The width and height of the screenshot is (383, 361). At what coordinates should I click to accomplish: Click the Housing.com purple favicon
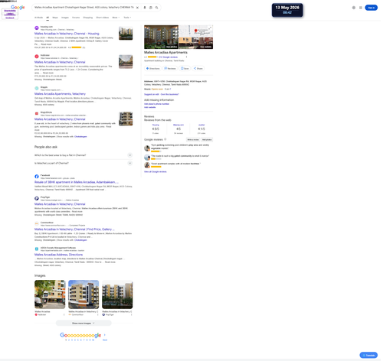[x=37, y=28]
